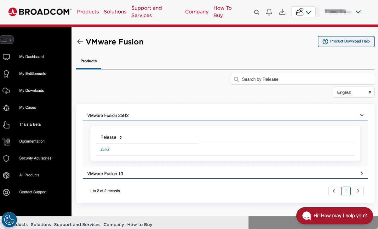Collapse the sidebar with hamburger toggle
Image resolution: width=378 pixels, height=229 pixels.
tap(7, 40)
